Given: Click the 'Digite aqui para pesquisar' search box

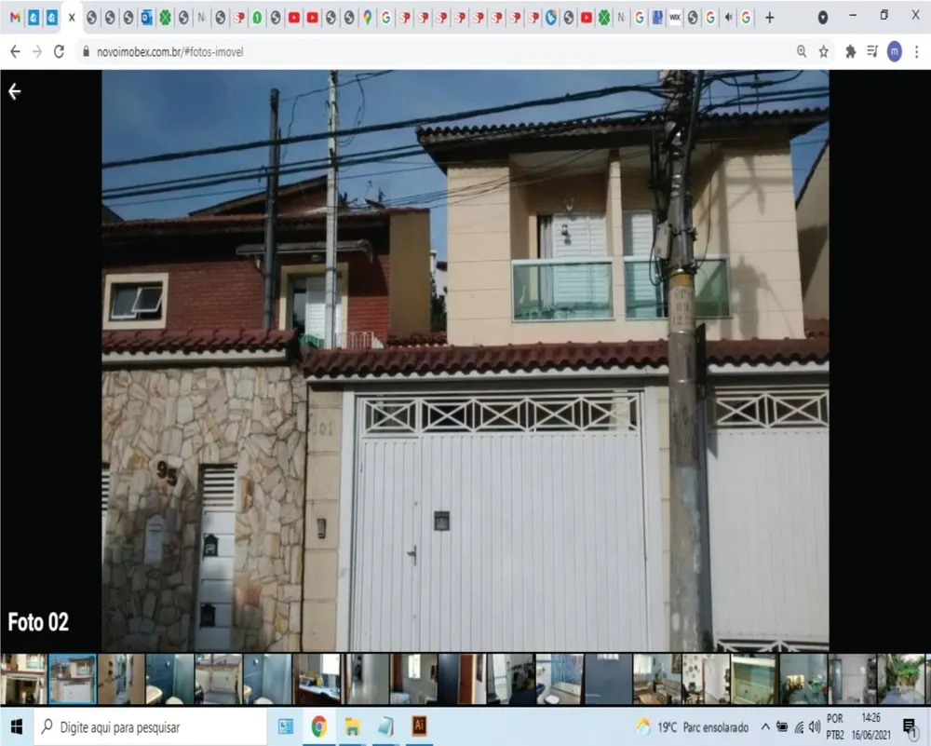Looking at the screenshot, I should (x=150, y=727).
